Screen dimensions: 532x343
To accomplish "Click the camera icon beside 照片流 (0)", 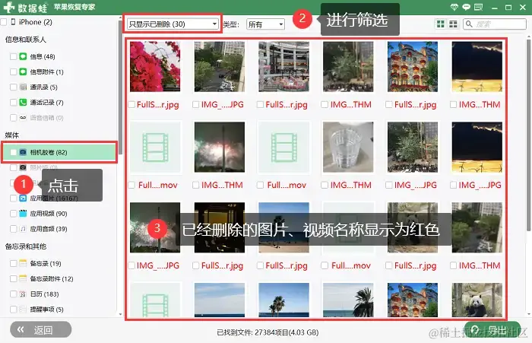I will (x=23, y=167).
